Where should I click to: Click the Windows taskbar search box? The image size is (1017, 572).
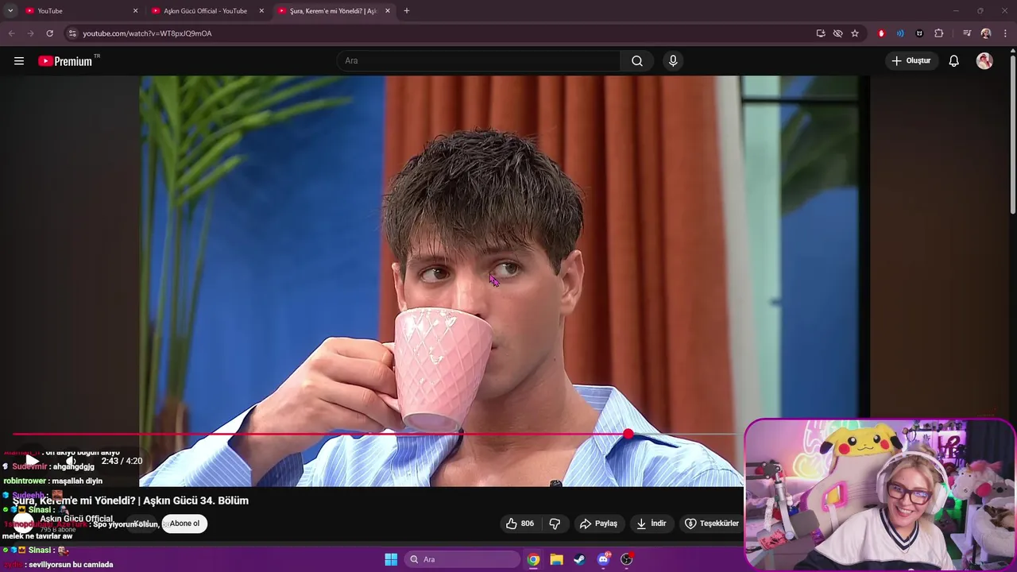[x=462, y=559]
